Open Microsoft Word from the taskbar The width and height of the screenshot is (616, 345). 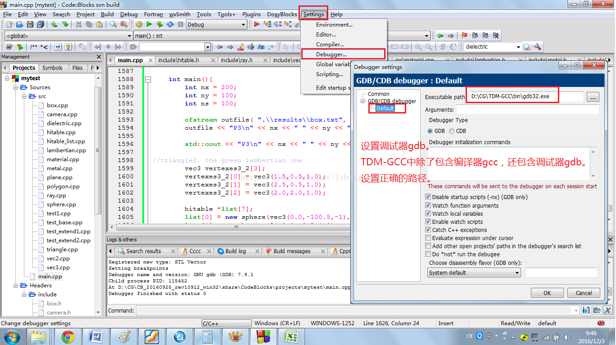(96, 336)
